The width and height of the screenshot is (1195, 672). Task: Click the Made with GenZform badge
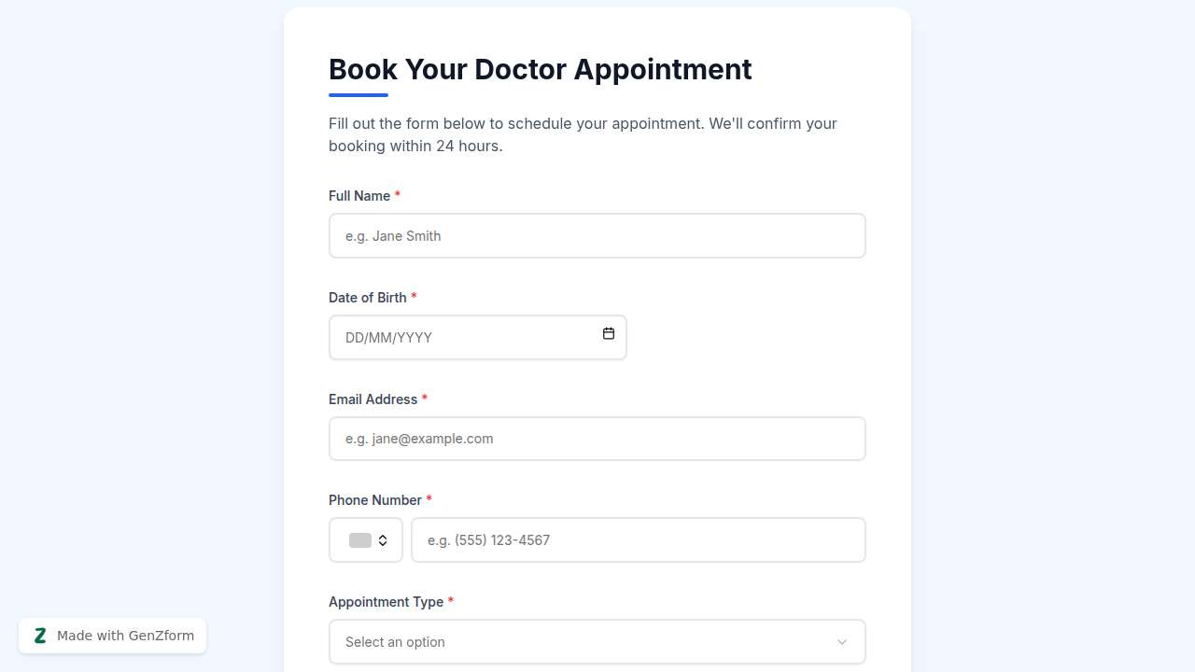pos(112,635)
